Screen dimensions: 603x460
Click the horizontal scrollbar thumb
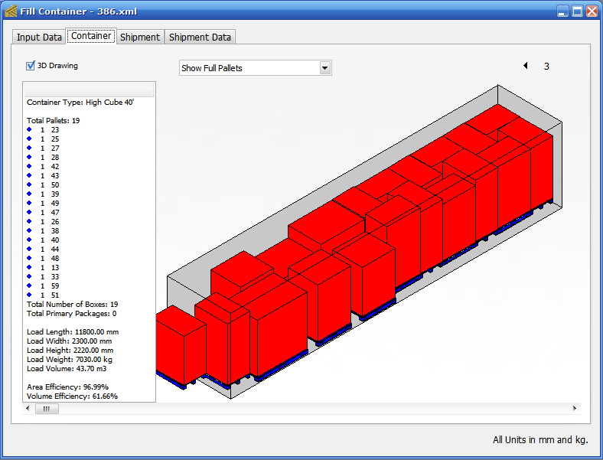pos(47,409)
